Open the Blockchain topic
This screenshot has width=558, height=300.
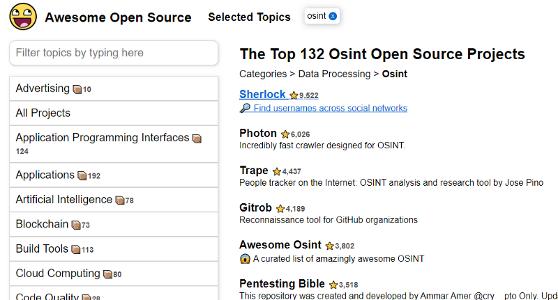coord(114,224)
